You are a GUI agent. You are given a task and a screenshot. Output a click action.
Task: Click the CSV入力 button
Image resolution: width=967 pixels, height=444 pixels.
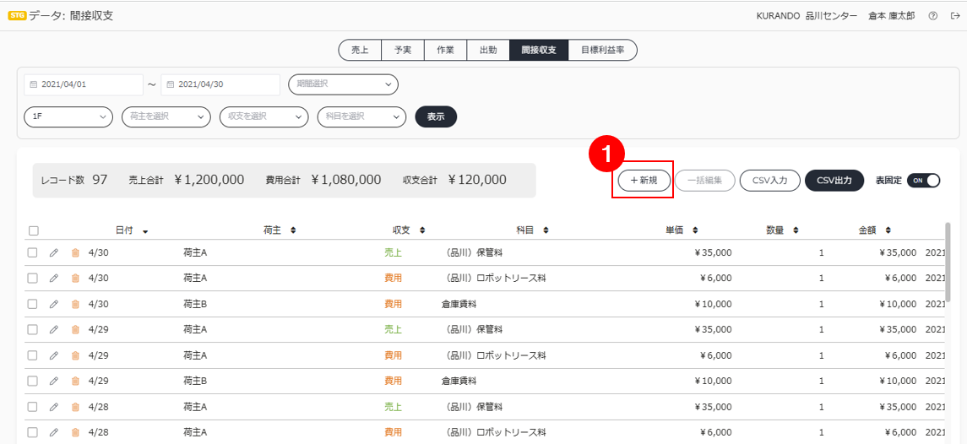point(769,180)
